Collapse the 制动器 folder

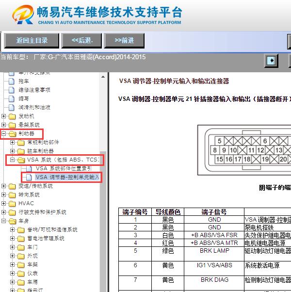3,133
